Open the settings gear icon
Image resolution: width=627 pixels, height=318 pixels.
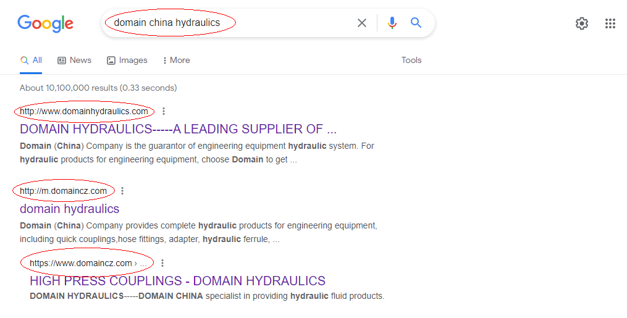pos(582,23)
